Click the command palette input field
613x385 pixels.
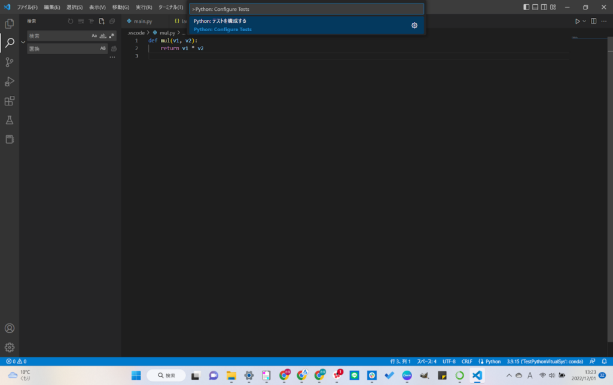click(x=306, y=9)
